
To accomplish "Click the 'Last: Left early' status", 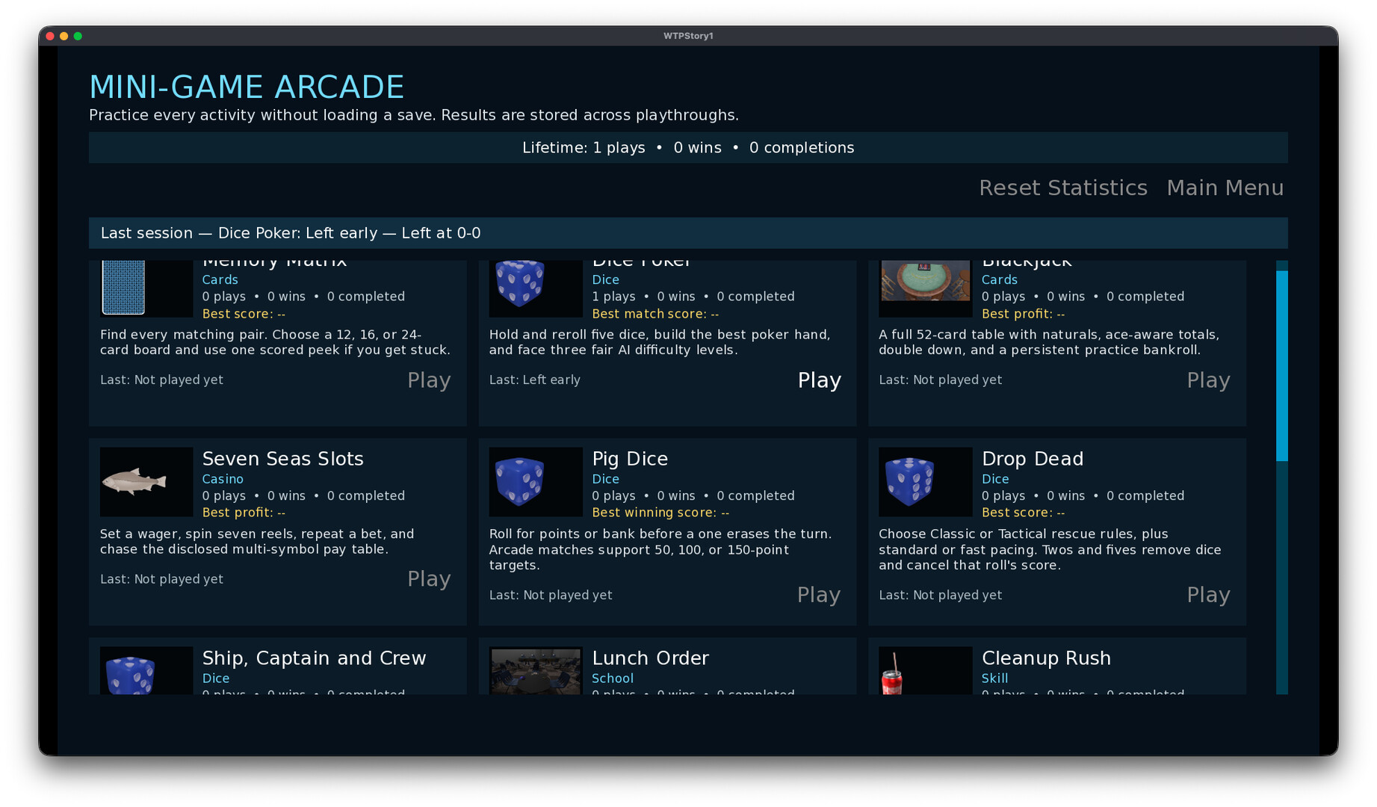I will pyautogui.click(x=535, y=380).
